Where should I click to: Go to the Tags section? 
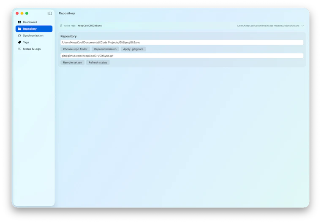click(34, 42)
